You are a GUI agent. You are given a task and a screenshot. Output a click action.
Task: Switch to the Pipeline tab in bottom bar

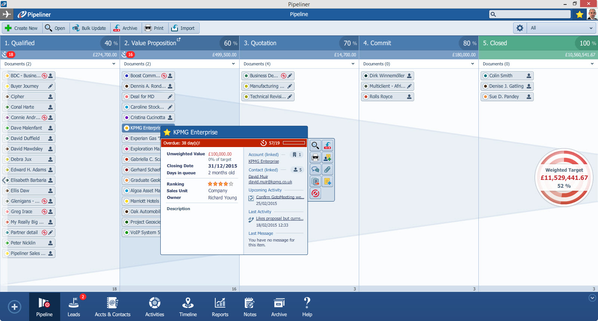[x=44, y=307]
